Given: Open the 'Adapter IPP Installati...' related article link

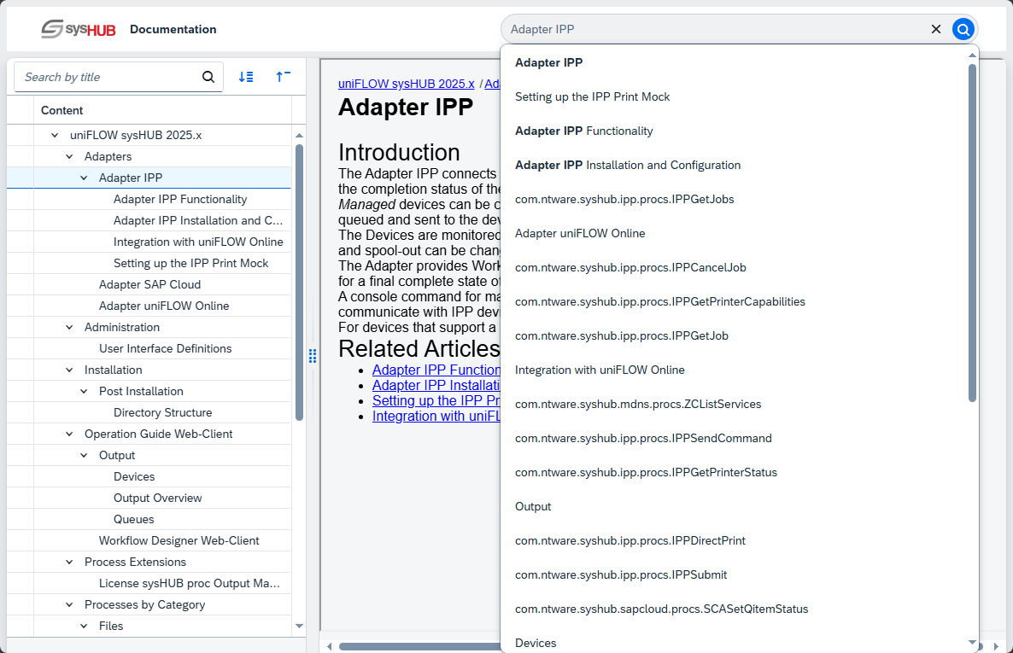Looking at the screenshot, I should coord(436,385).
